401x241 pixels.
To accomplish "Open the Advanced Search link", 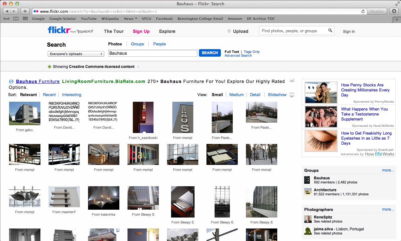I will [238, 56].
